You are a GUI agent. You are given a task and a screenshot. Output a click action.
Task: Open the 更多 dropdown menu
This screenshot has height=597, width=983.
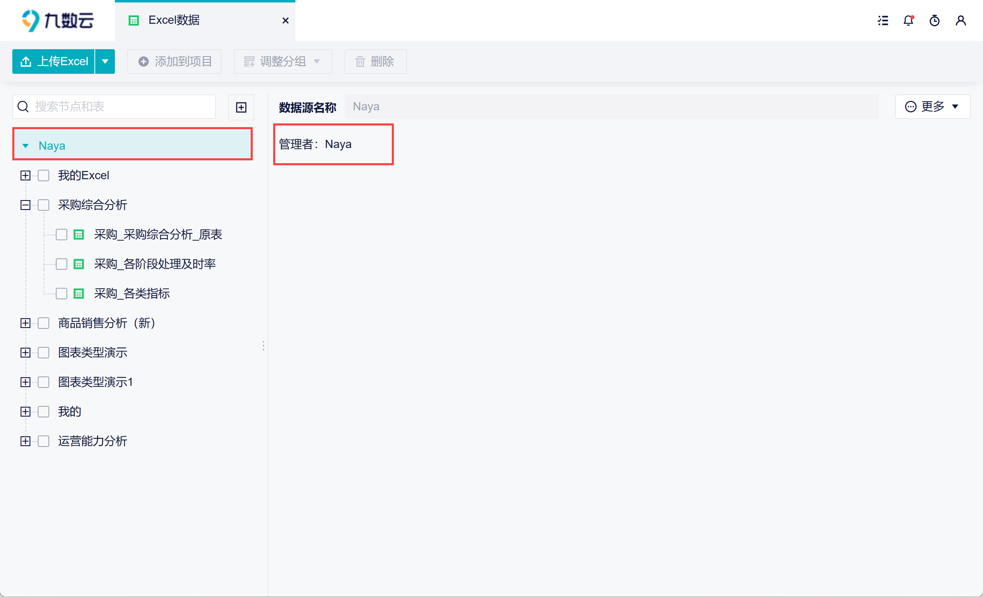click(932, 107)
